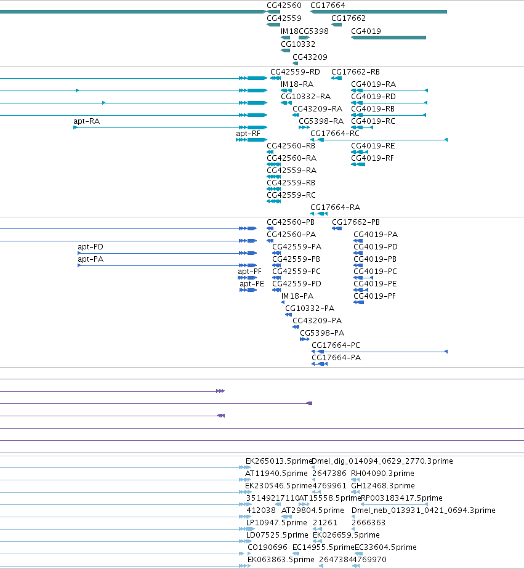The height and width of the screenshot is (569, 524).
Task: Select the CG17662 gene label
Action: (x=349, y=18)
